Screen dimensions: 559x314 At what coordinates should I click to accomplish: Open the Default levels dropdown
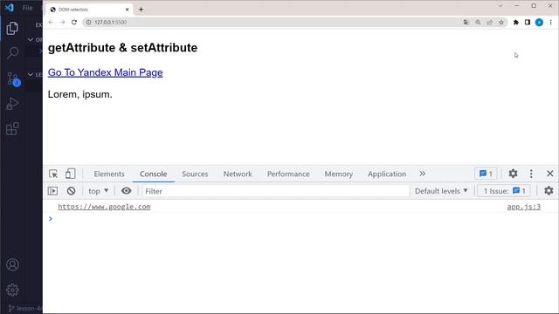coord(441,191)
